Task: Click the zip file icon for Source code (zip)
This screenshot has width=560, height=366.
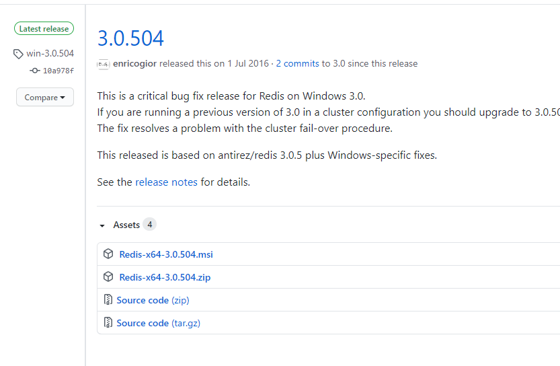Action: 108,299
